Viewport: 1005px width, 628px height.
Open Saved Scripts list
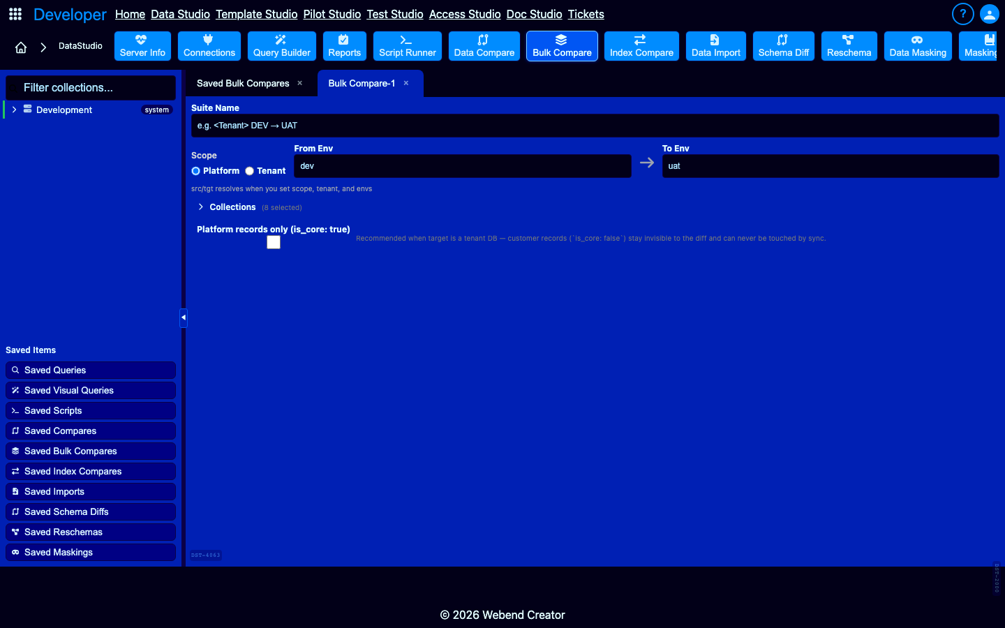tap(91, 410)
